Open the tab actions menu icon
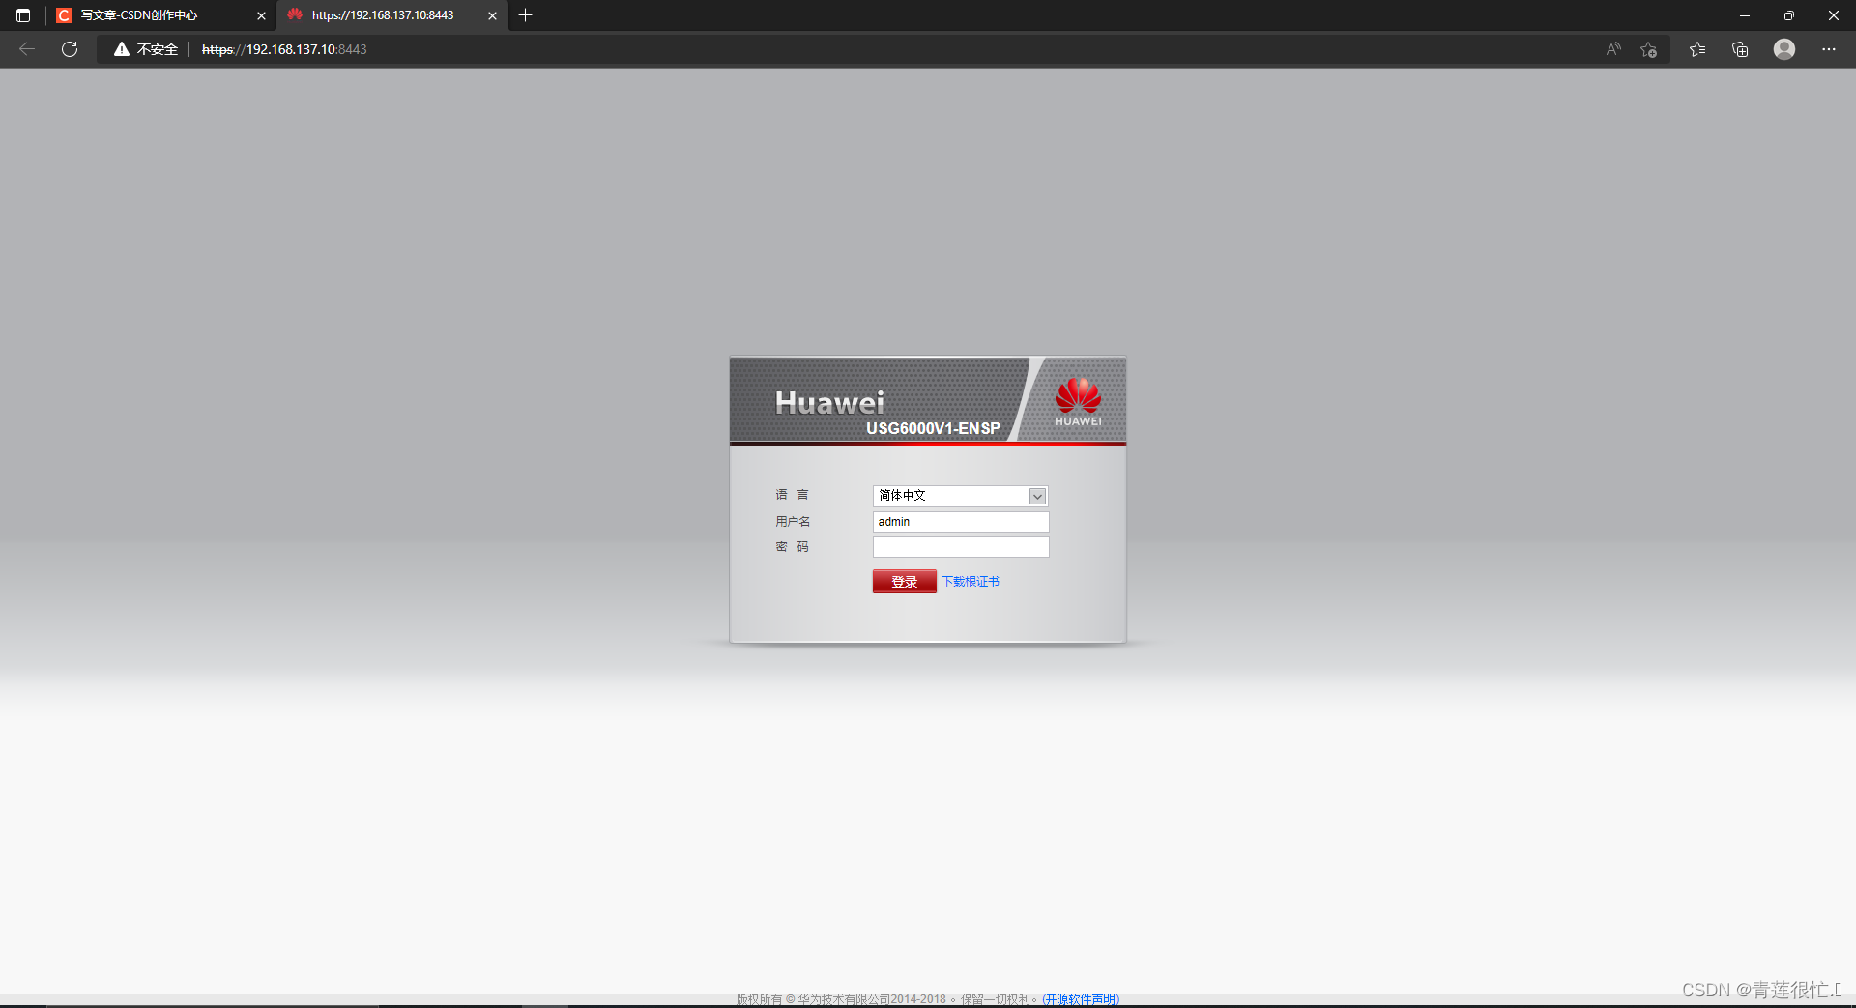Viewport: 1856px width, 1008px height. pyautogui.click(x=23, y=15)
